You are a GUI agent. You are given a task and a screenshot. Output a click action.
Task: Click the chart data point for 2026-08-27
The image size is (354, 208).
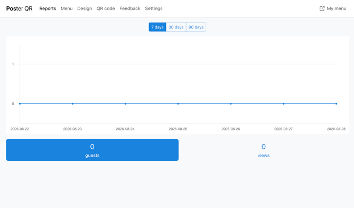pos(284,104)
